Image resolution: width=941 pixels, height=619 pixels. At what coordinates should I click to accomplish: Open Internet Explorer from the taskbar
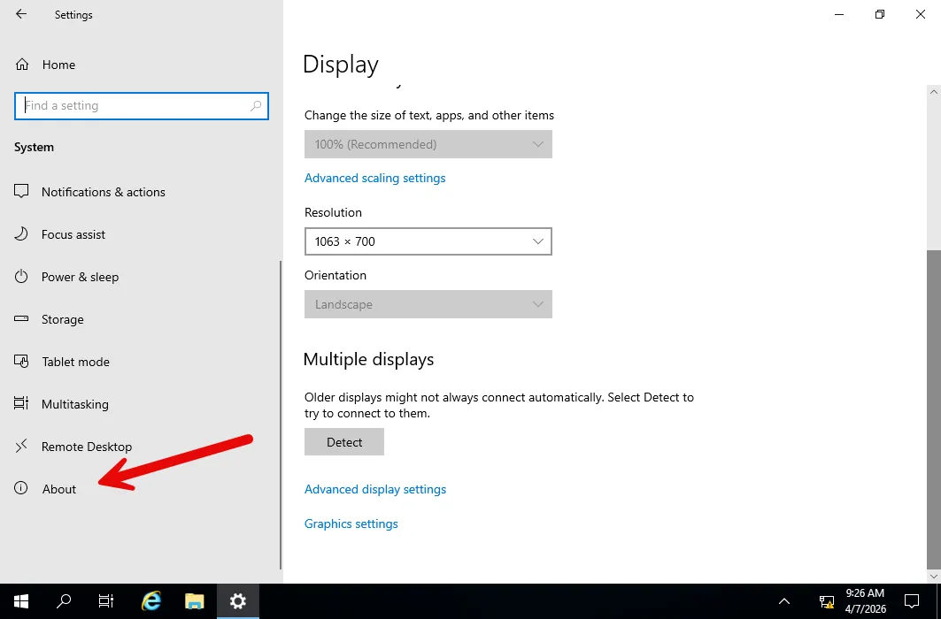click(x=151, y=601)
